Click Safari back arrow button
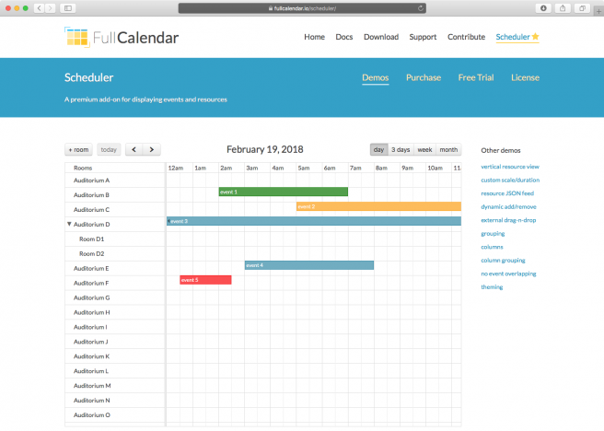Image resolution: width=604 pixels, height=431 pixels. click(39, 8)
